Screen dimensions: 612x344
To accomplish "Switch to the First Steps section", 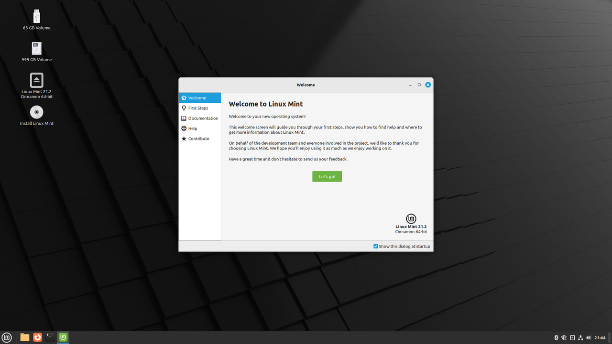I will point(200,108).
